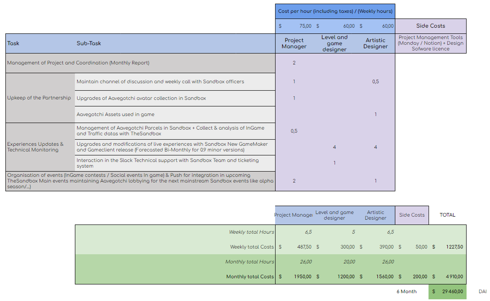The image size is (490, 301).
Task: Click the "TOTAL" column header
Action: (447, 215)
